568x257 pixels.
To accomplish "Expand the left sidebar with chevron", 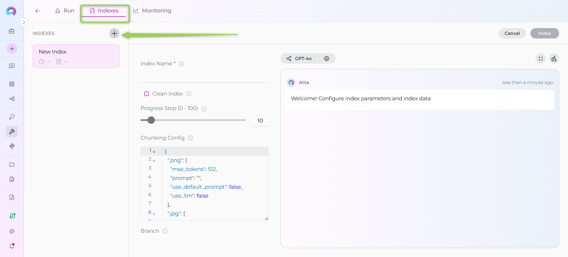I will (x=24, y=22).
